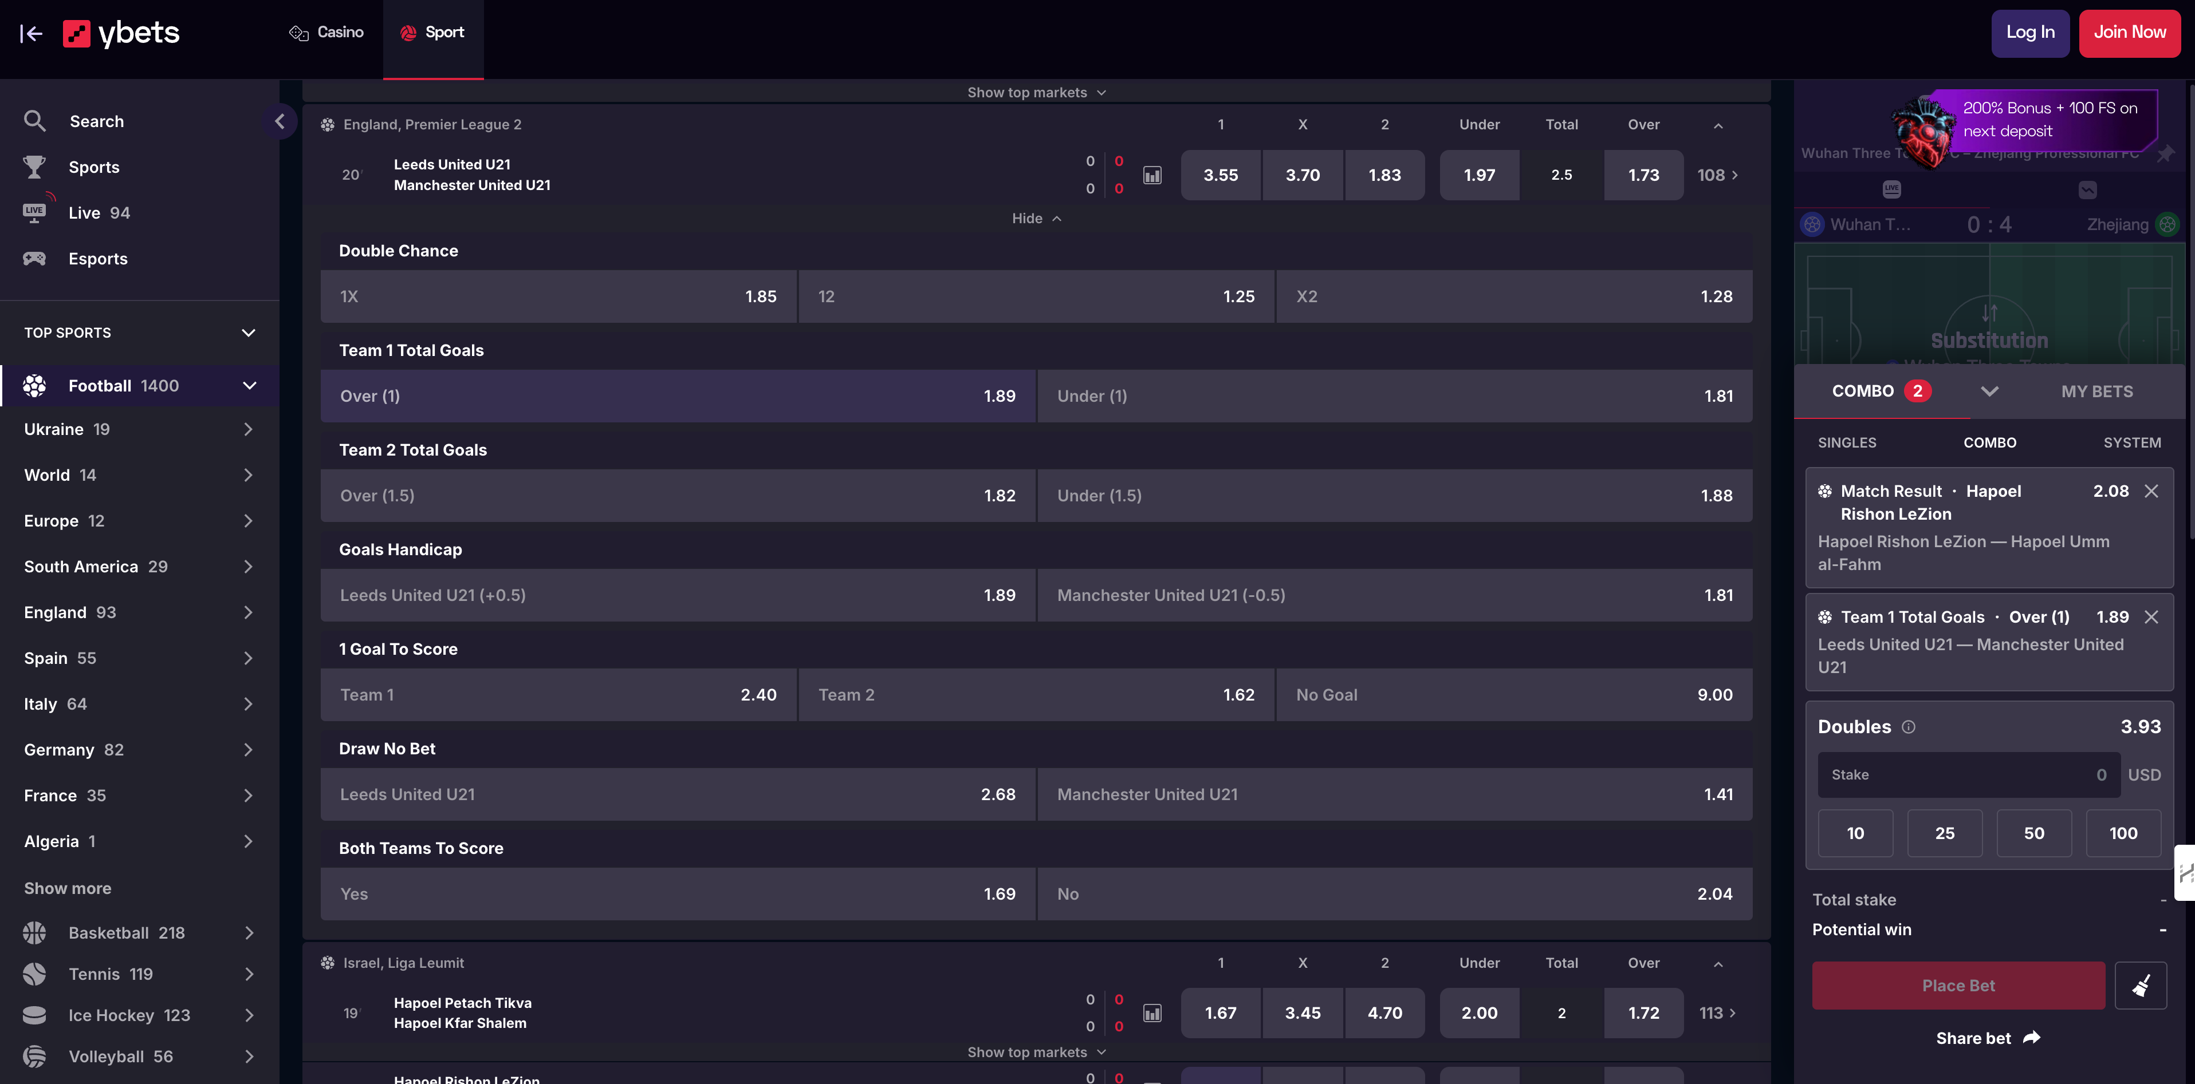Screen dimensions: 2195x1084
Task: Toggle Draw No Bet Manchester United U21 1.41
Action: coord(1395,794)
